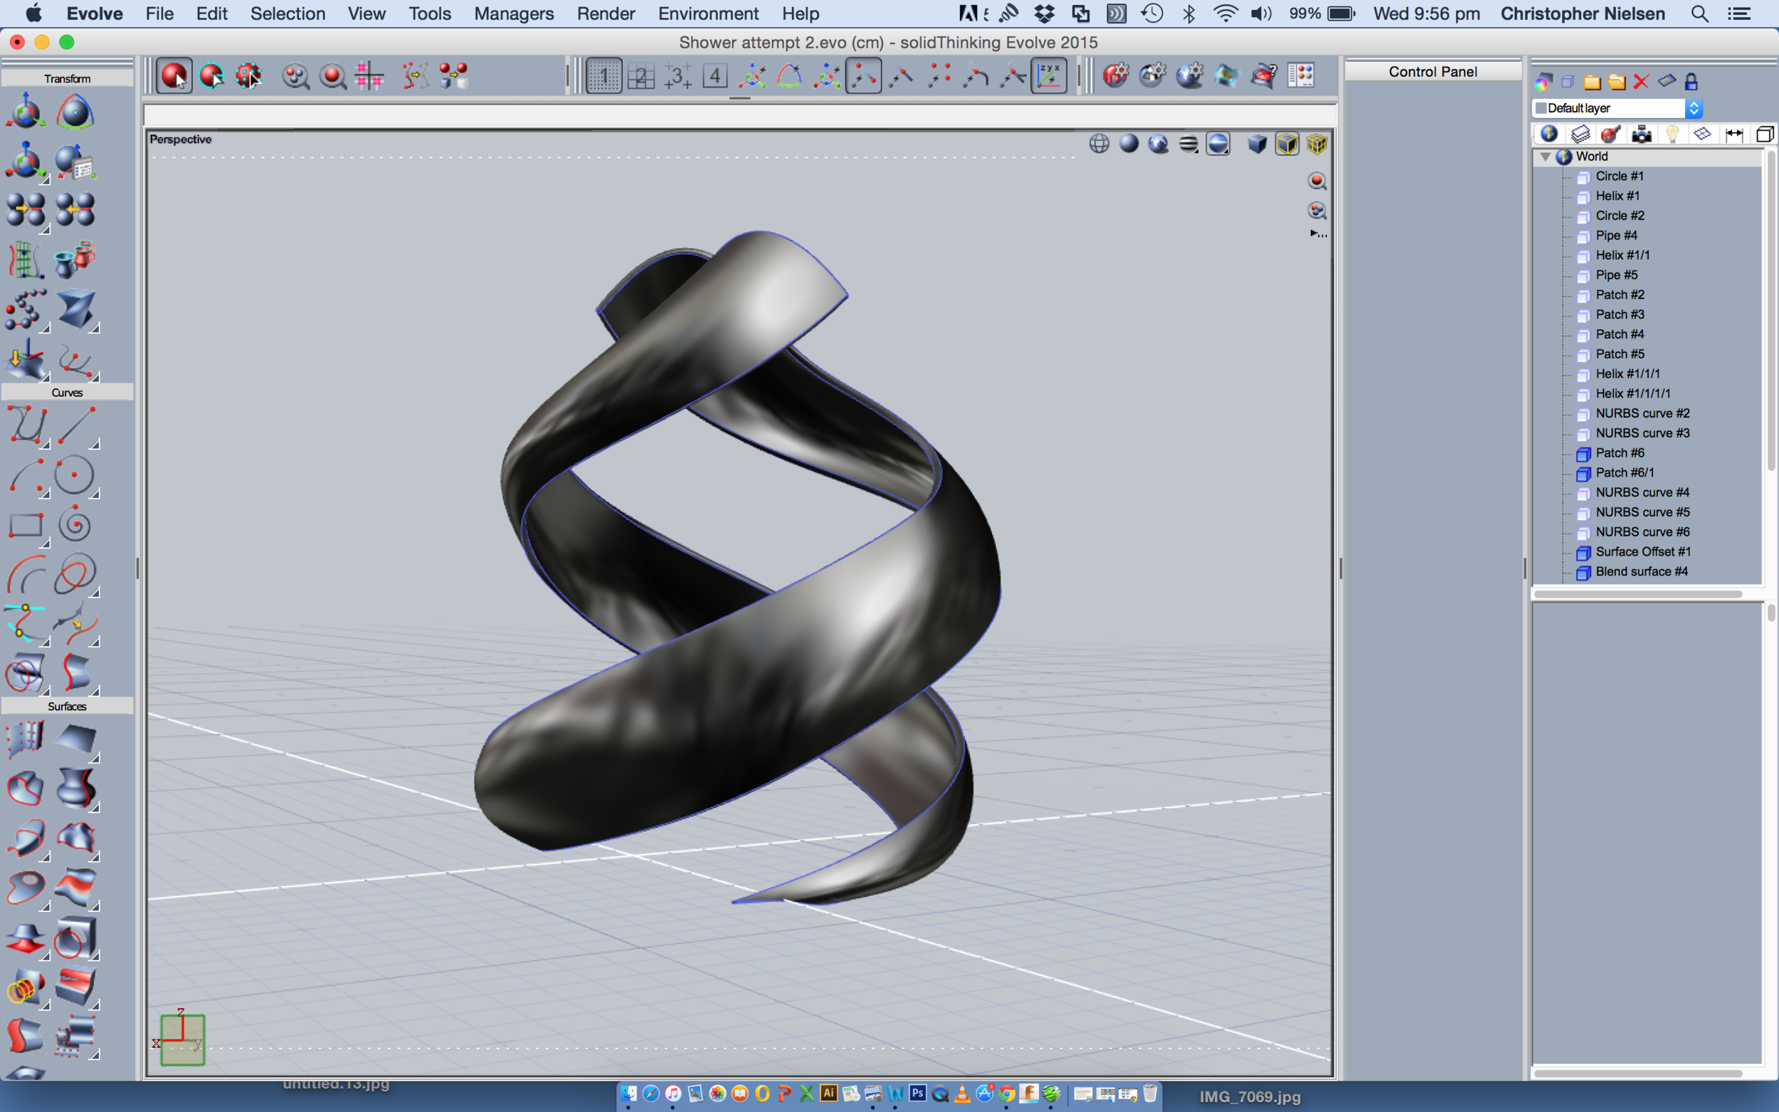Show the Cameras tab in the browser
This screenshot has width=1779, height=1112.
pos(1642,134)
